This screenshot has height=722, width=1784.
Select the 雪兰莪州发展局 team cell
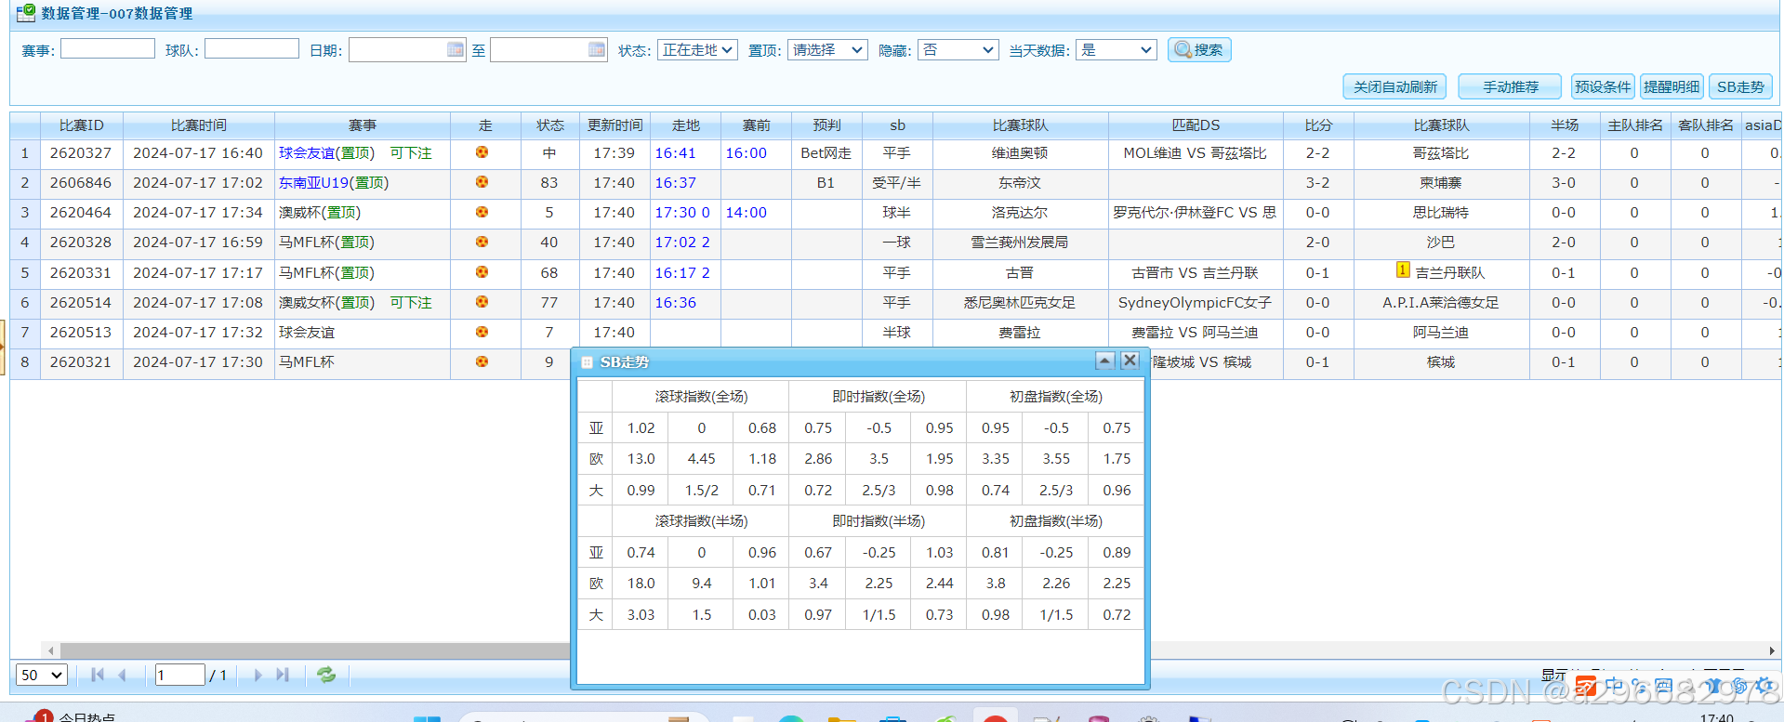pyautogui.click(x=1020, y=243)
